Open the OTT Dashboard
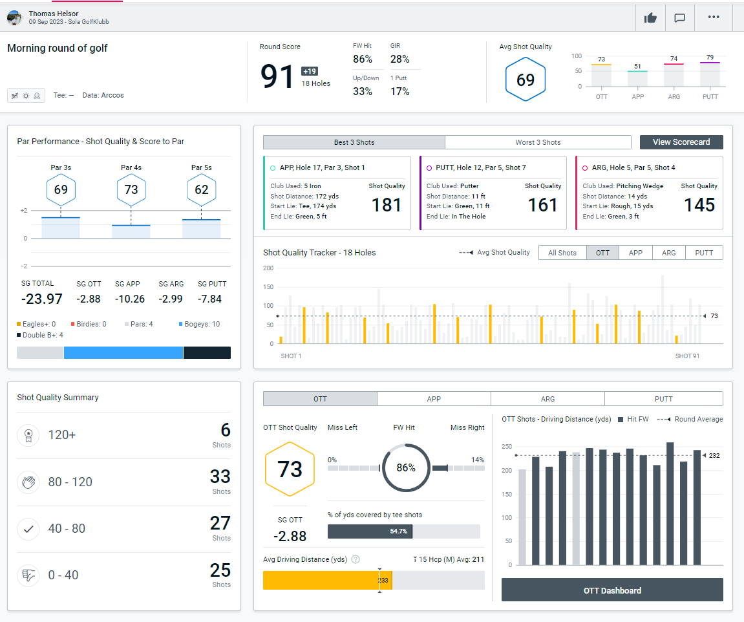This screenshot has height=622, width=744. [x=611, y=590]
